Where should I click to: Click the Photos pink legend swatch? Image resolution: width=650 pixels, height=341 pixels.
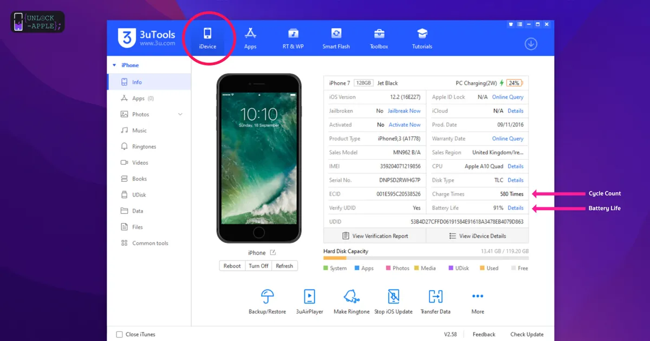[388, 268]
